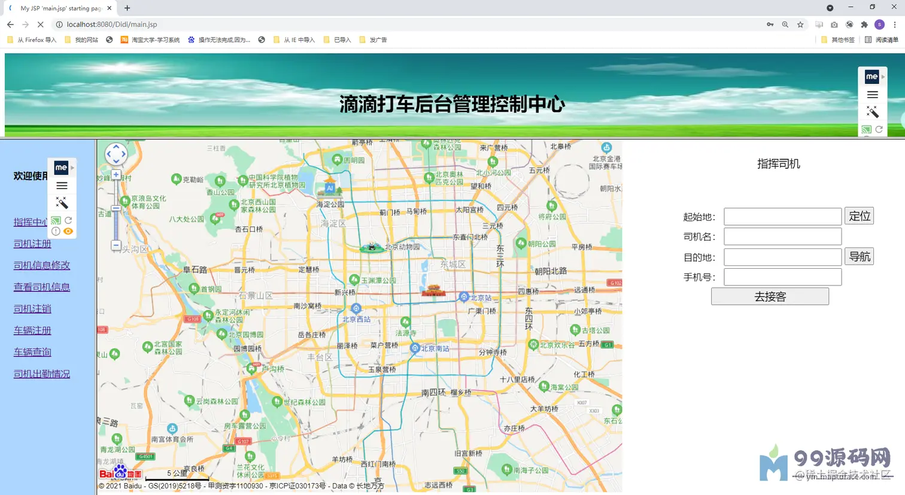
Task: Open the 司机出勤情况 link
Action: tap(42, 373)
